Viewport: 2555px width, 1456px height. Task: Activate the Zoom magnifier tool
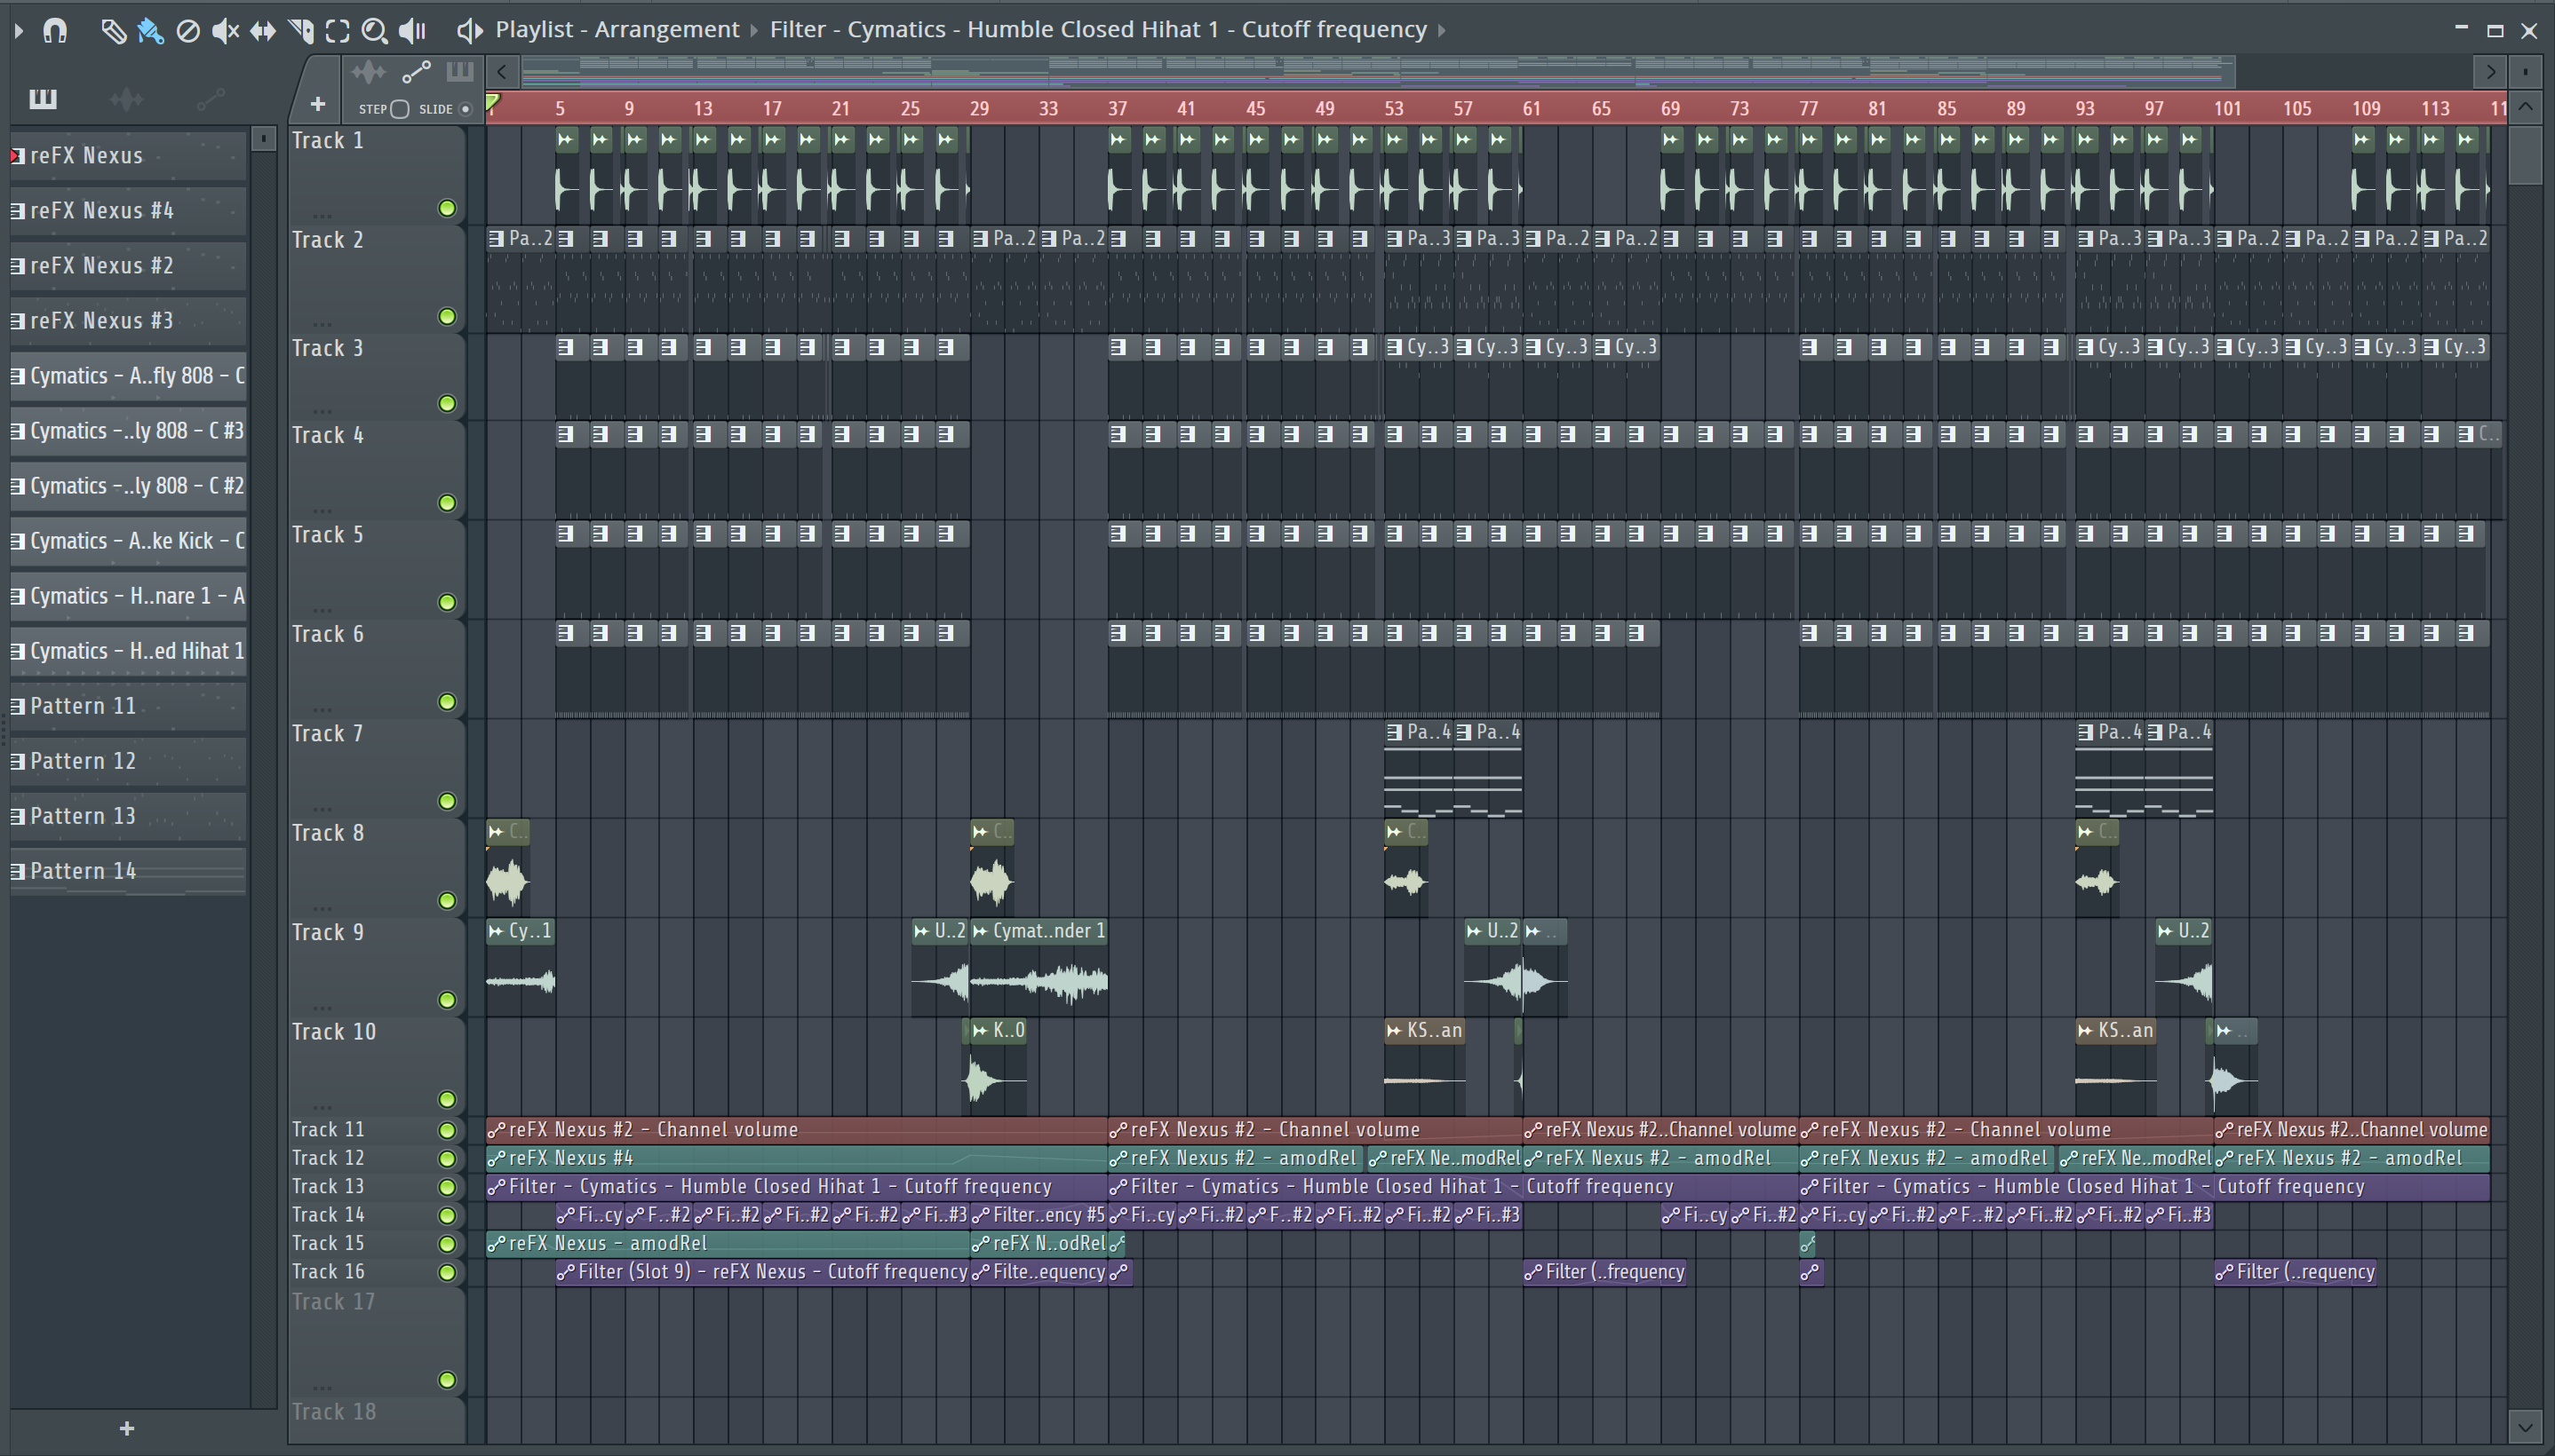[374, 31]
